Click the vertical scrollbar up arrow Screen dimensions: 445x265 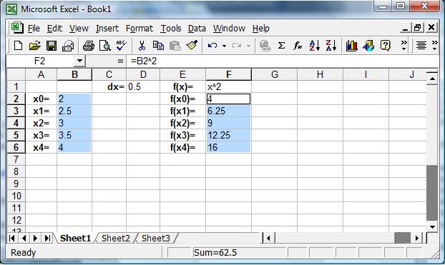coord(432,79)
